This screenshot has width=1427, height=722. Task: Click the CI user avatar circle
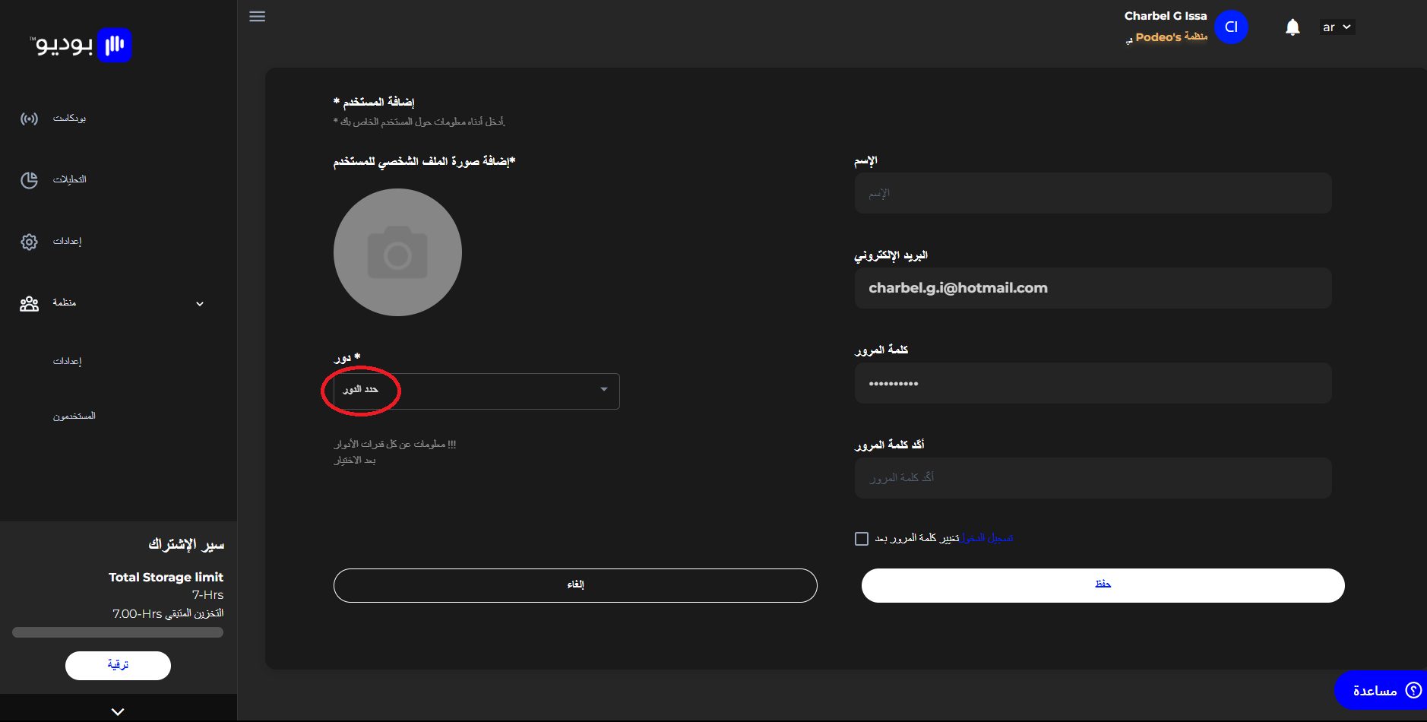click(x=1231, y=27)
